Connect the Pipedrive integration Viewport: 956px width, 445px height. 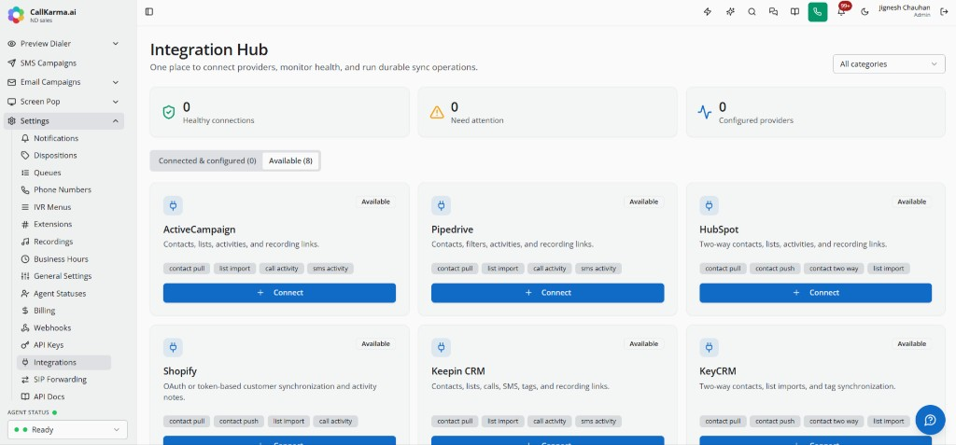[547, 293]
